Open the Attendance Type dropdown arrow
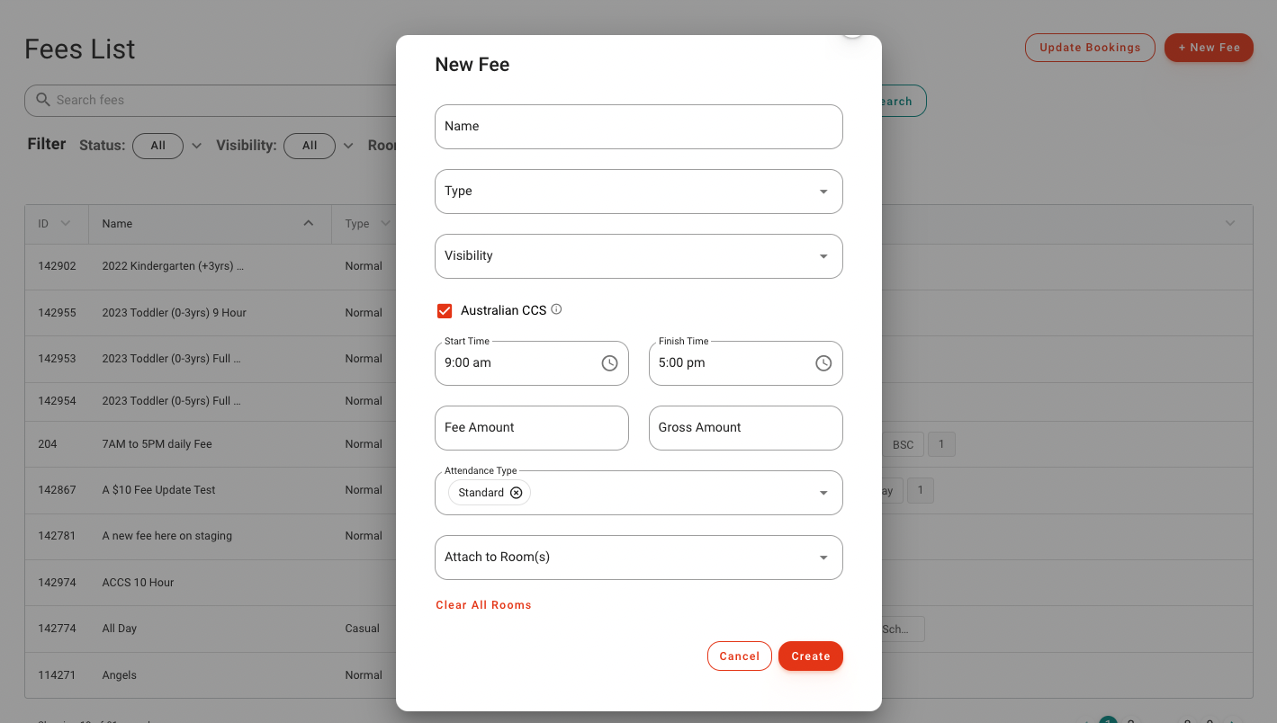 [x=823, y=493]
